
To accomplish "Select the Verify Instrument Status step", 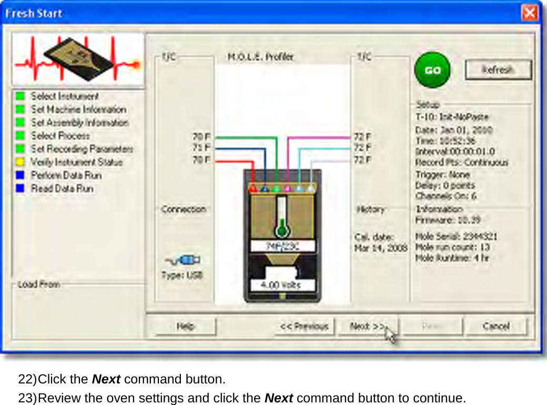I will (77, 162).
